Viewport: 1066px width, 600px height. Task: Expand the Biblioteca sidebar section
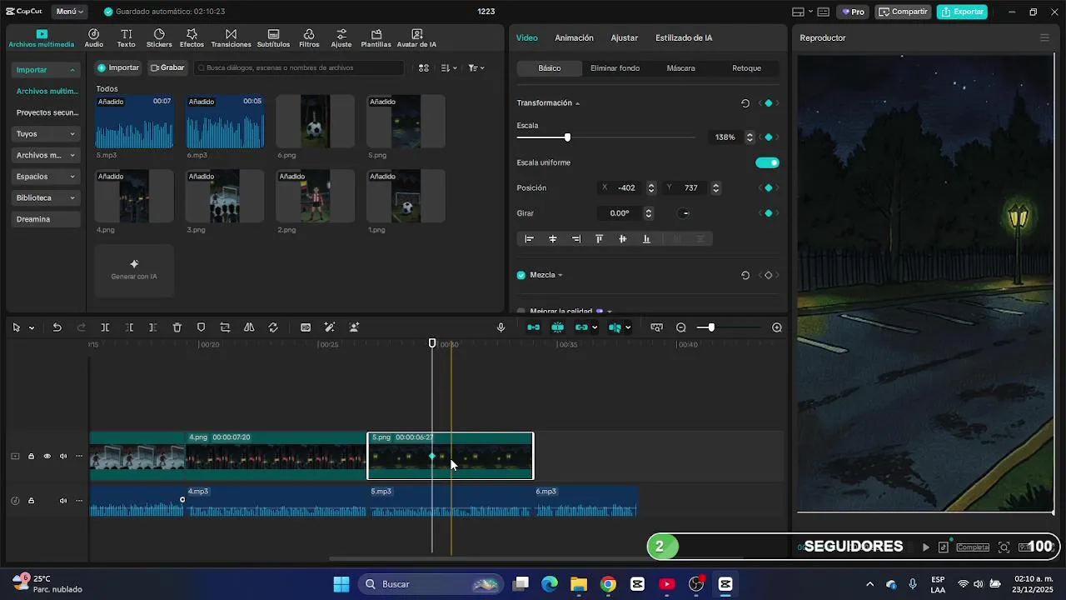click(46, 197)
